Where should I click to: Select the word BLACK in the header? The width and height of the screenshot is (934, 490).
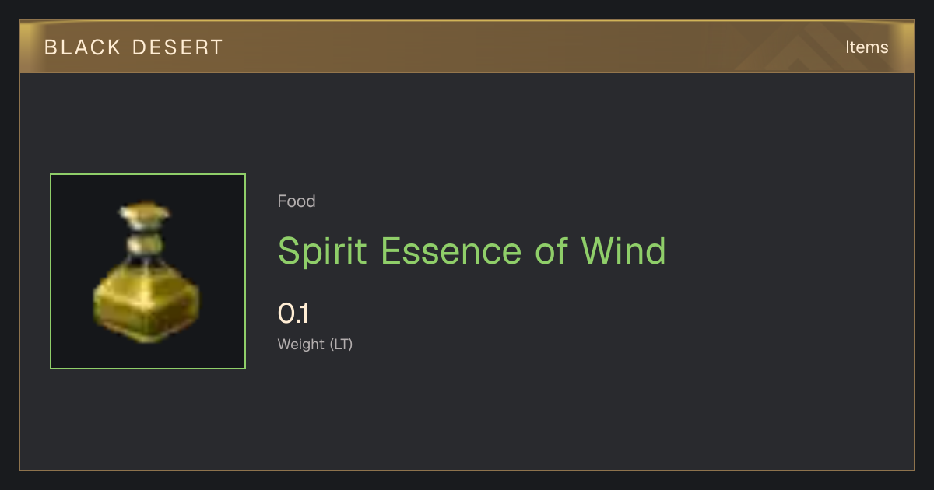pyautogui.click(x=83, y=47)
